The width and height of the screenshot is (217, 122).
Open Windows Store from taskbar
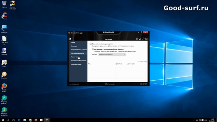[30, 120]
